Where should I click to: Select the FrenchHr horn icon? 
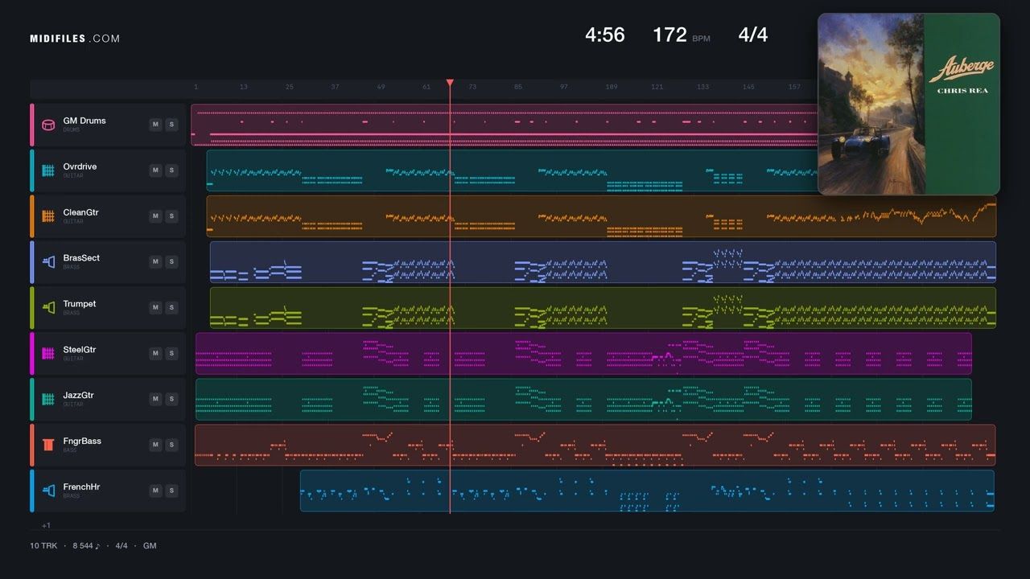(x=48, y=491)
